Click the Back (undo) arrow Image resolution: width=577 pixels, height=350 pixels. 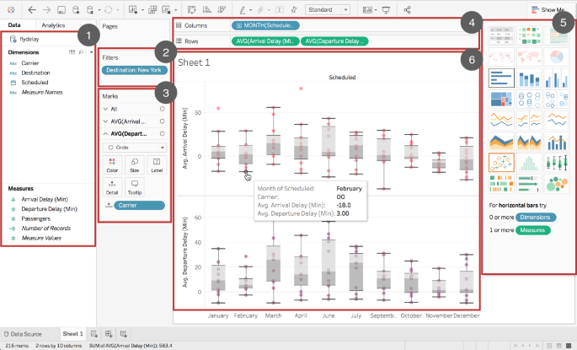32,10
